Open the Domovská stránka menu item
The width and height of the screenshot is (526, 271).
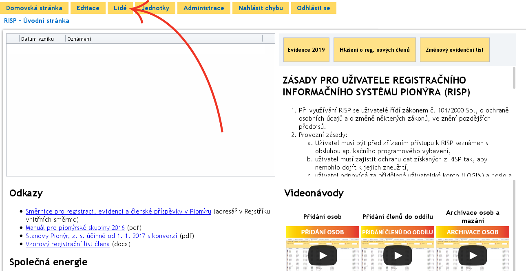(x=34, y=8)
